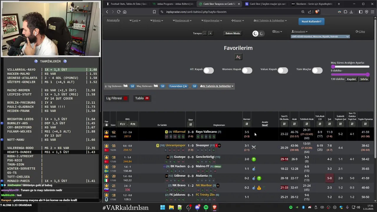Image resolution: width=377 pixels, height=212 pixels.
Task: Switch to the Football Stats, Tables & Data tab
Action: click(127, 4)
